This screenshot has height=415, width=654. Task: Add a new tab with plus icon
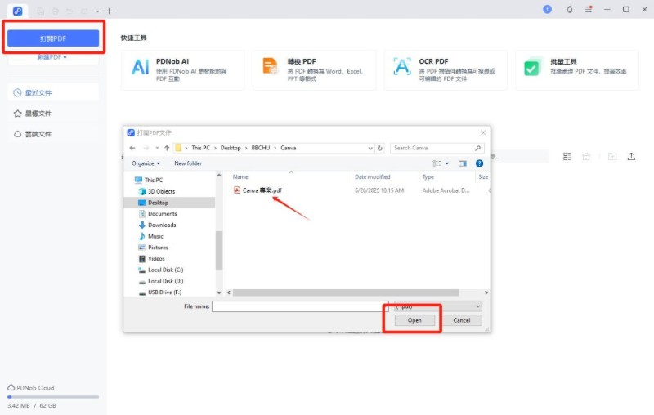[110, 11]
